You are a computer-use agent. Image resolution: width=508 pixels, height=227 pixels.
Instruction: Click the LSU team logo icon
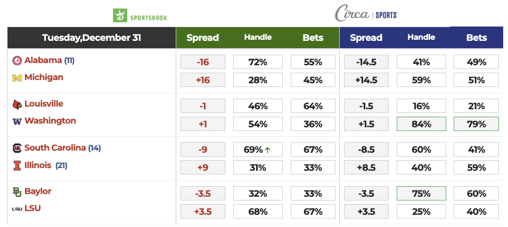click(17, 208)
